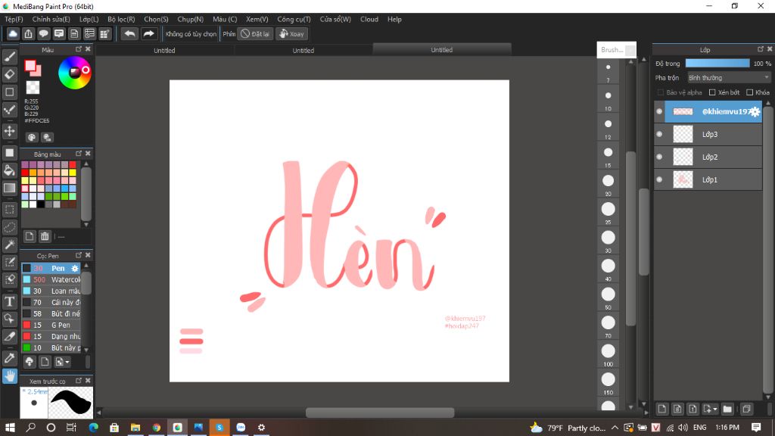Delete the palette color with trash icon
775x436 pixels.
[x=45, y=236]
